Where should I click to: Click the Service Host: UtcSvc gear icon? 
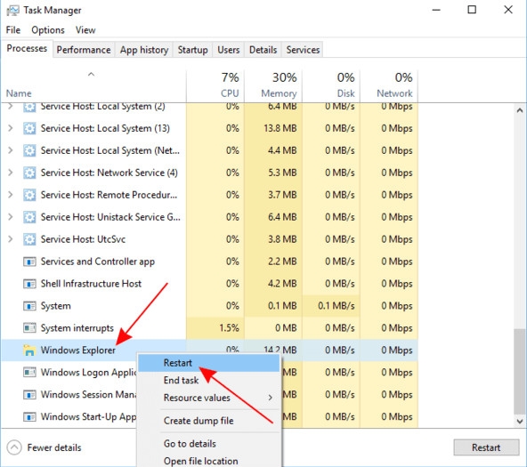coord(29,239)
